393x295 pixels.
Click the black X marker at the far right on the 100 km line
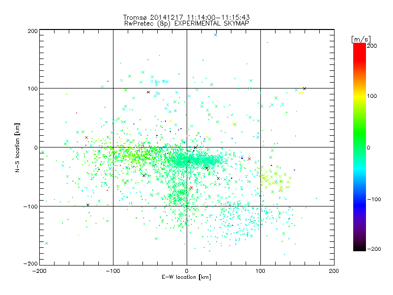coord(305,88)
